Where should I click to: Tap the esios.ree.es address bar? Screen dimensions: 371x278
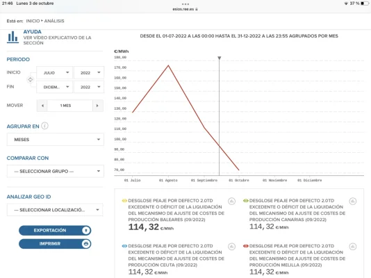click(185, 9)
